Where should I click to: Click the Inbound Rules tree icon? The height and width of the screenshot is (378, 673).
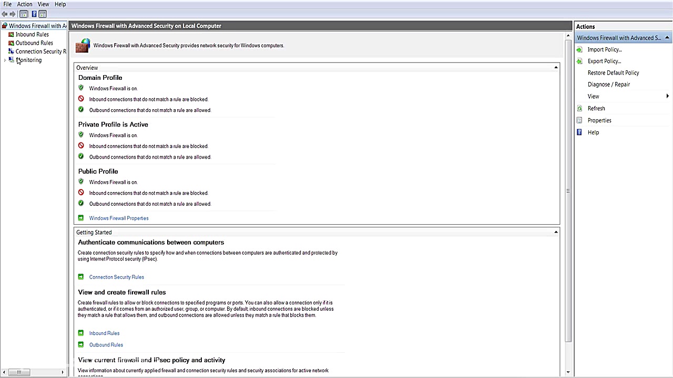[x=11, y=35]
